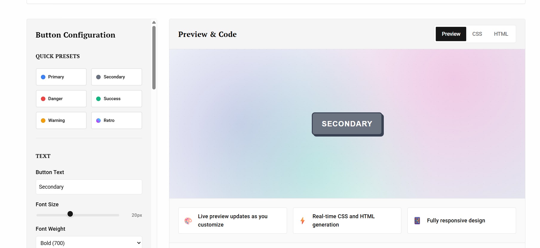Viewport: 540px width, 248px height.
Task: Choose the red Danger preset dot
Action: [x=43, y=99]
